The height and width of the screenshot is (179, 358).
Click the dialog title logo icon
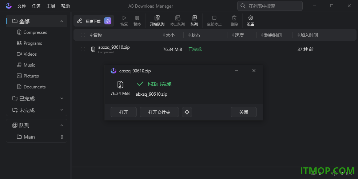114,71
